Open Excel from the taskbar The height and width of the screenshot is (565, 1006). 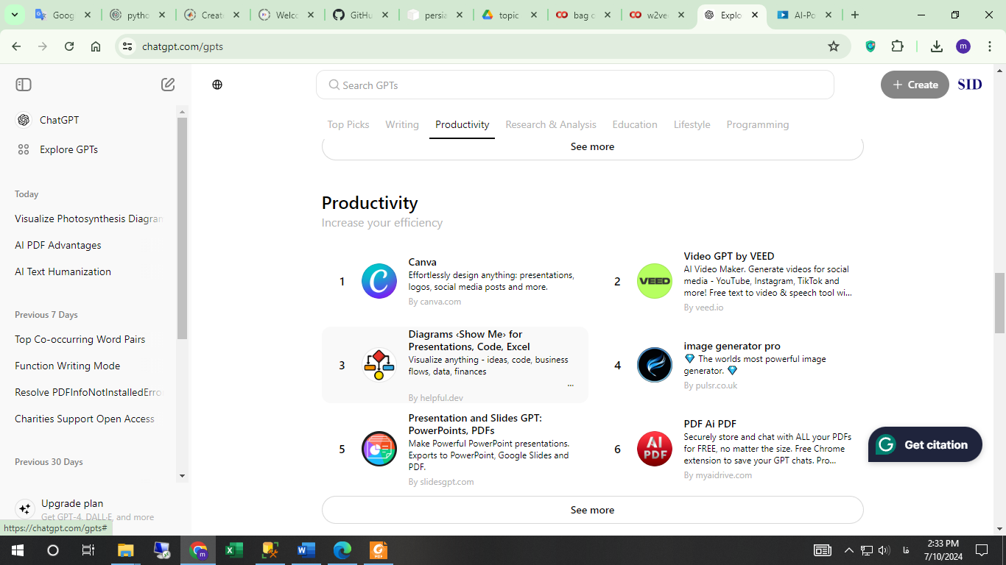point(234,550)
